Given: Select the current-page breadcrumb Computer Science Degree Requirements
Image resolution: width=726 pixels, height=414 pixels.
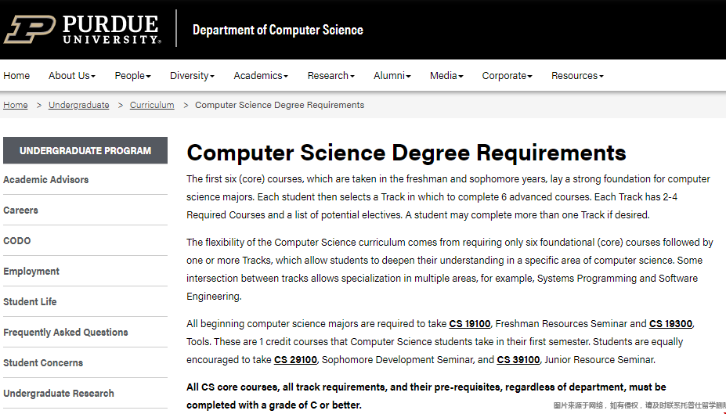Looking at the screenshot, I should (280, 105).
